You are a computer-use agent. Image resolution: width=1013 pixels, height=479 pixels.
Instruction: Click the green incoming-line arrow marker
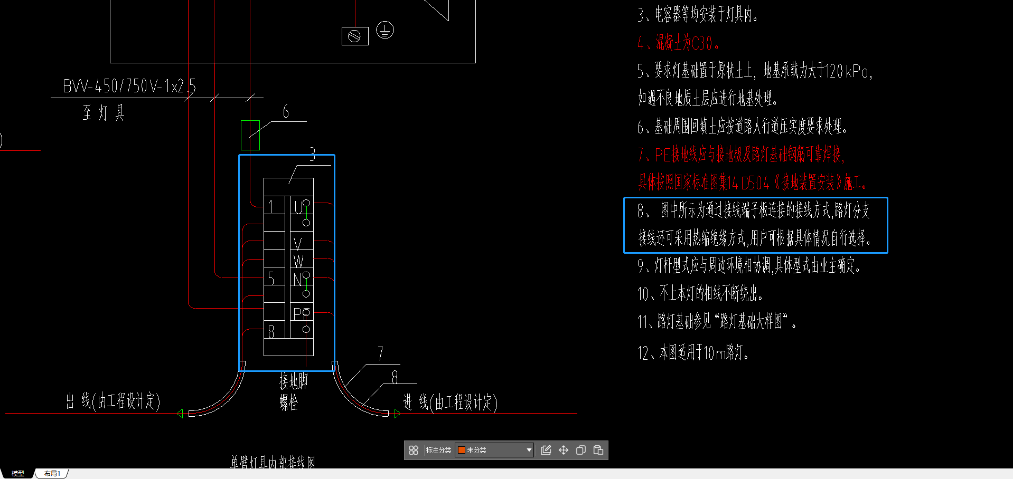pyautogui.click(x=397, y=414)
